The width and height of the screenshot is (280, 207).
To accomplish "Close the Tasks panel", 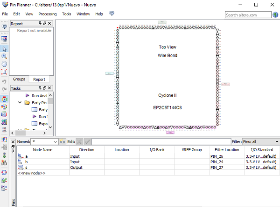I will point(49,88).
